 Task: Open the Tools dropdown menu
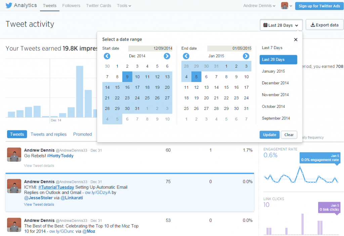tap(124, 6)
